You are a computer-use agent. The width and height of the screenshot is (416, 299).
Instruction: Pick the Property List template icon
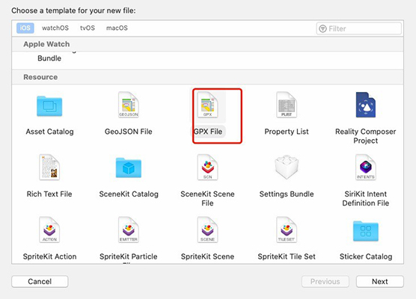pos(287,105)
